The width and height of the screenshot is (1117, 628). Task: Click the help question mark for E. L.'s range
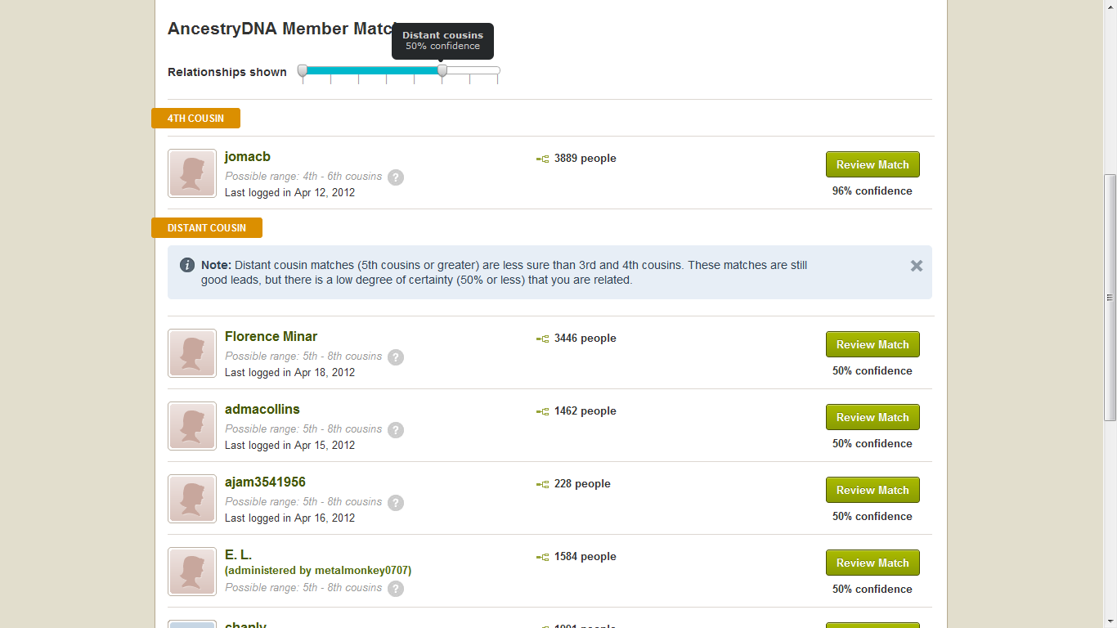(396, 588)
